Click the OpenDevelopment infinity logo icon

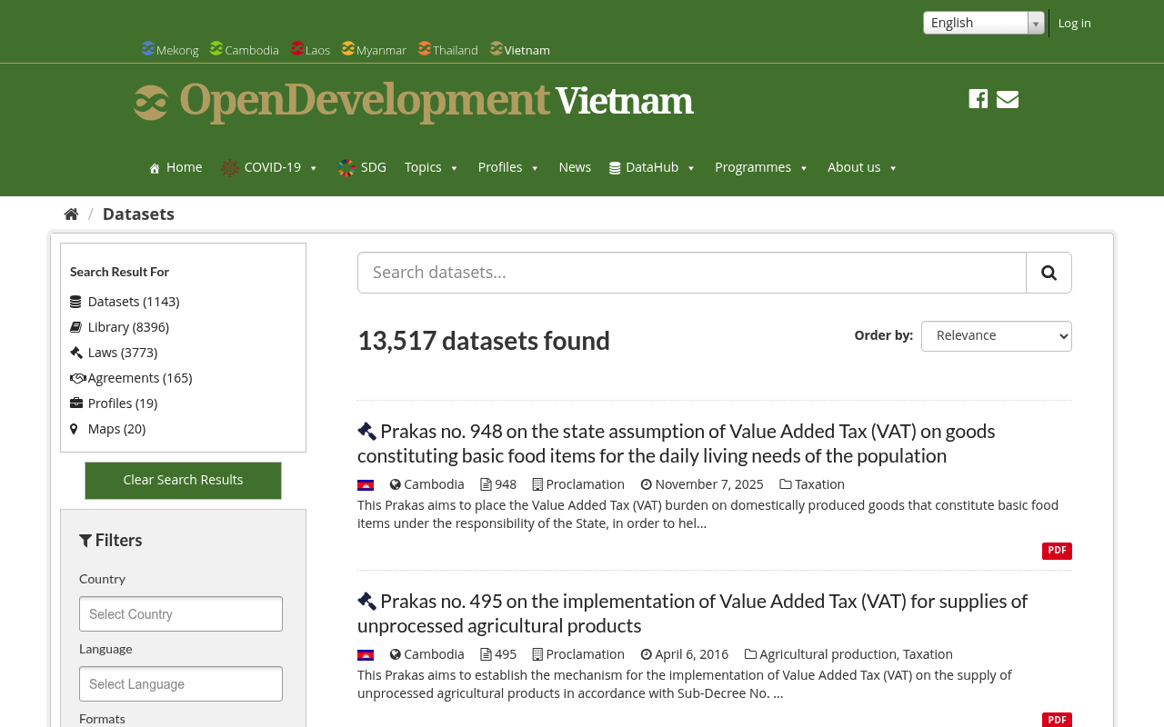coord(151,102)
